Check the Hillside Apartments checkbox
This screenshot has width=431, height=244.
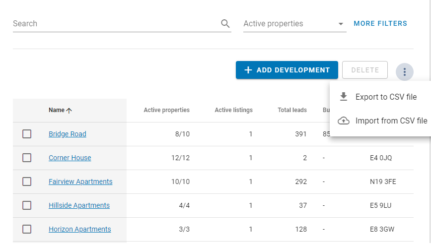[27, 205]
